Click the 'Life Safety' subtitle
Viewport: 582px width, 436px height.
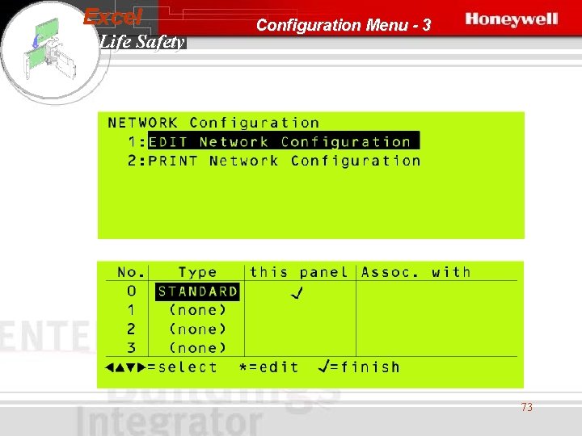142,42
